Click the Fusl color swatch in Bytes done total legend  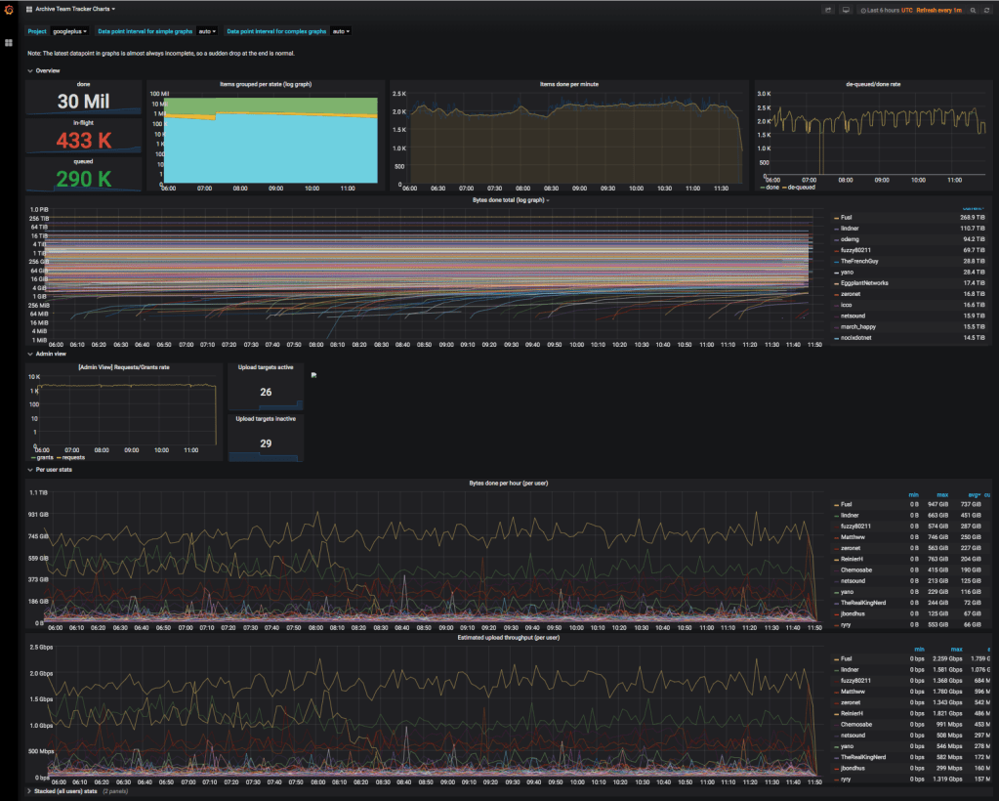(835, 217)
